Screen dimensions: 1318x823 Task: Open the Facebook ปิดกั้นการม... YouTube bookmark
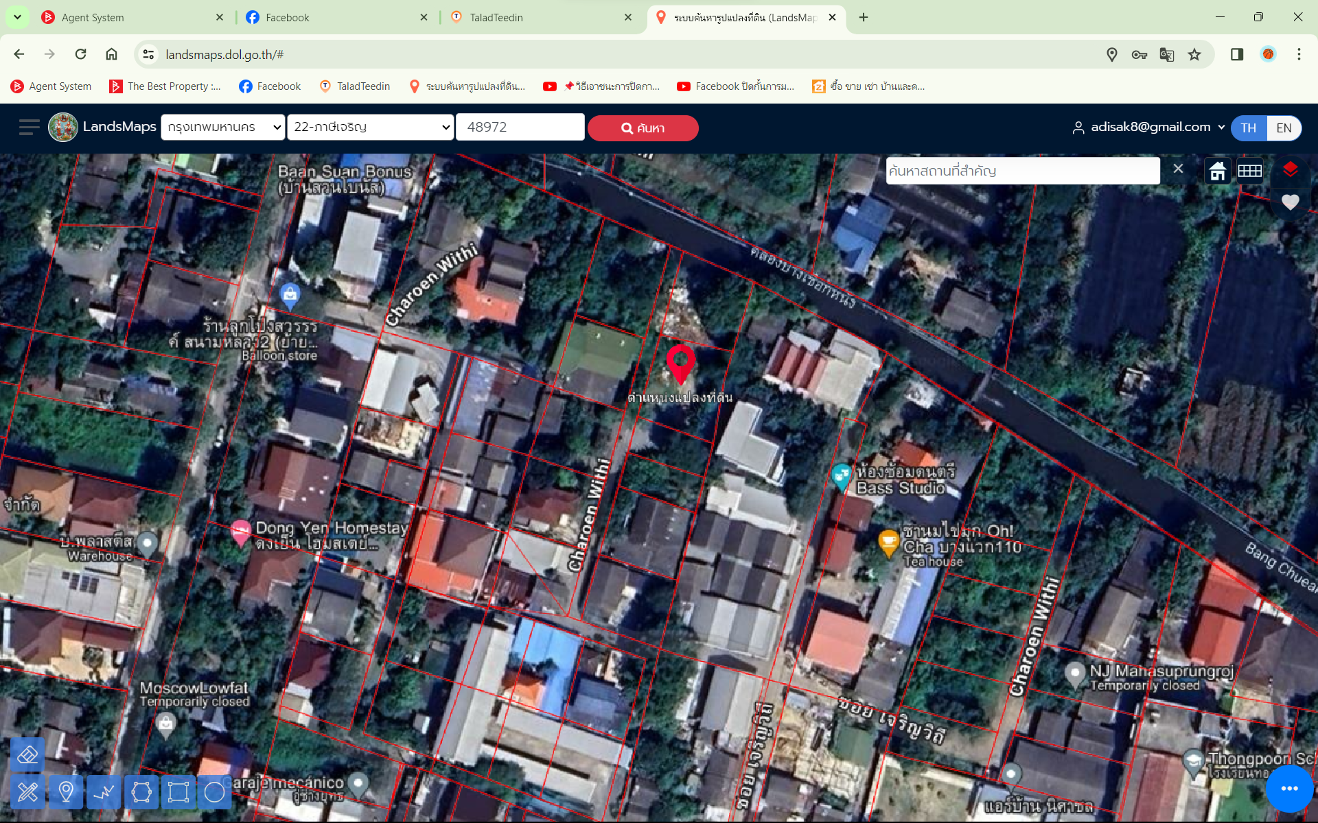[735, 86]
